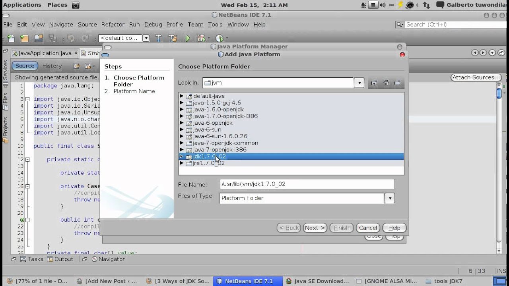Open the Output panel at bottom
The image size is (509, 286).
pos(60,259)
